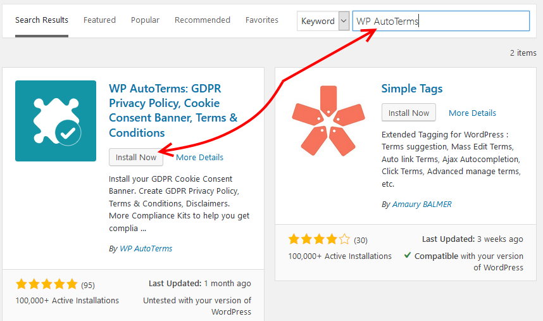
Task: Click 'Untested with your version of WordPress'
Action: [x=197, y=306]
